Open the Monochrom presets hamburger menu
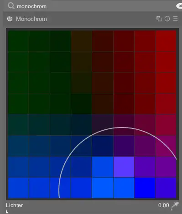This screenshot has width=182, height=214. click(176, 19)
